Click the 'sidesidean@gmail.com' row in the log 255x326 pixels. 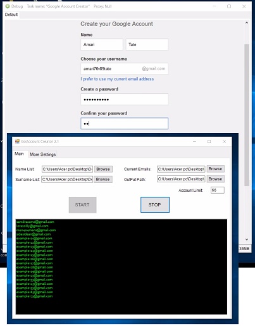pos(34,234)
